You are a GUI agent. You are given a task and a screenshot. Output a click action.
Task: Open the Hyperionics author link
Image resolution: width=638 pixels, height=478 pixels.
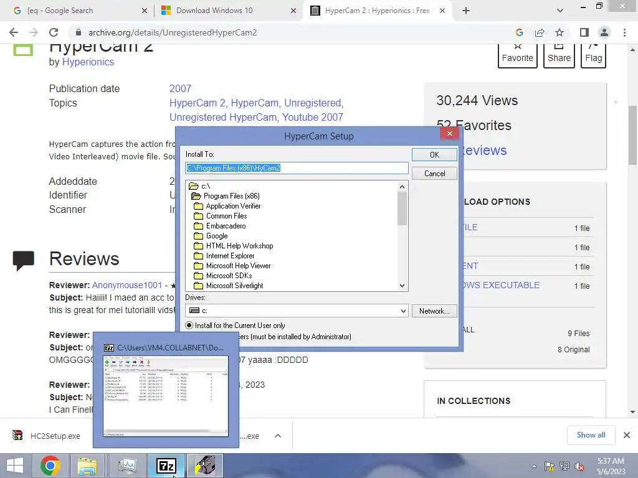tap(88, 62)
